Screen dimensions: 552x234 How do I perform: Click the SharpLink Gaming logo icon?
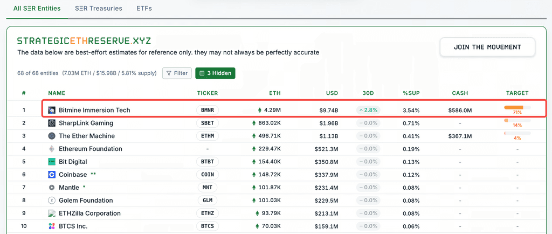coord(52,123)
